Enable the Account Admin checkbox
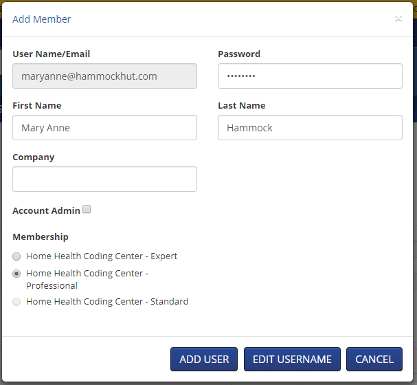 point(87,210)
